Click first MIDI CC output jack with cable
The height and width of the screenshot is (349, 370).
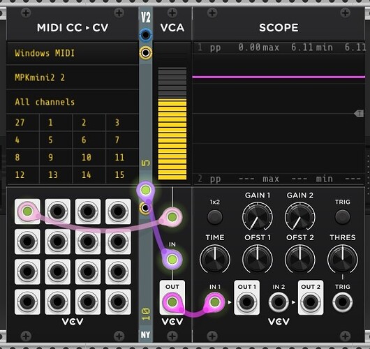[x=27, y=211]
